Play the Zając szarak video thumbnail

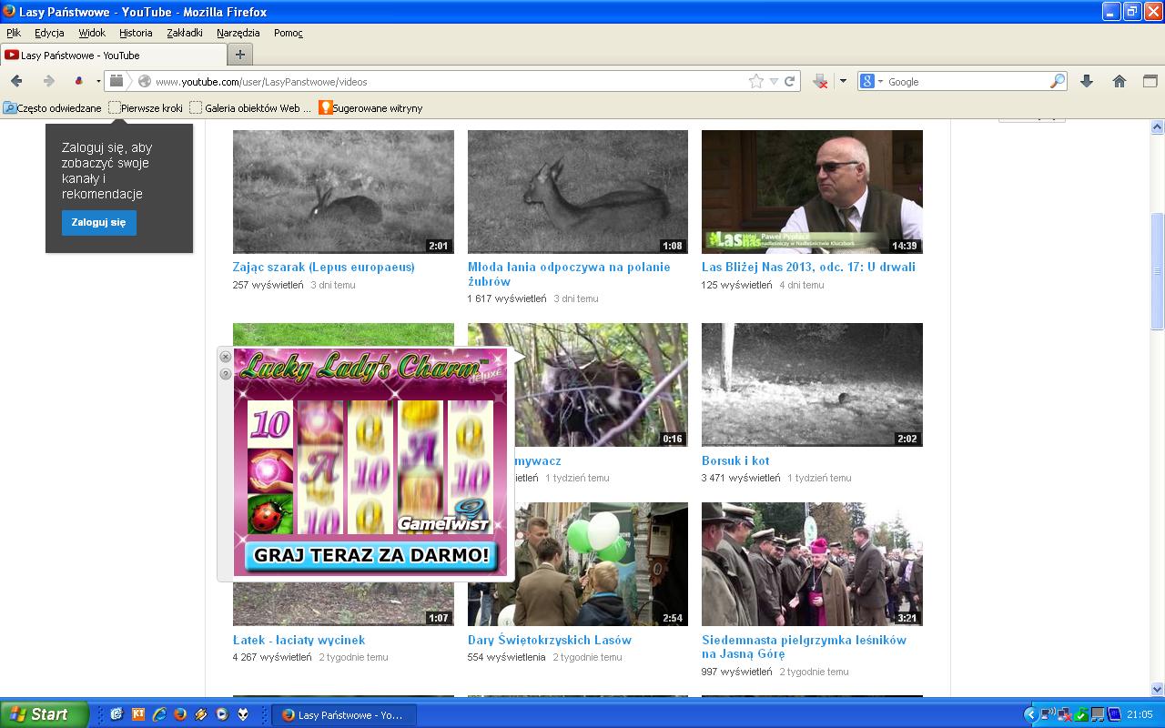click(x=343, y=192)
